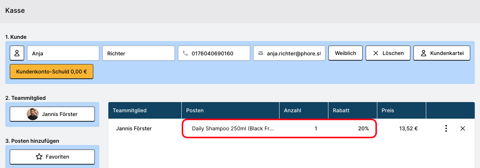Click the envelope icon in email field
The height and width of the screenshot is (168, 480).
(261, 53)
